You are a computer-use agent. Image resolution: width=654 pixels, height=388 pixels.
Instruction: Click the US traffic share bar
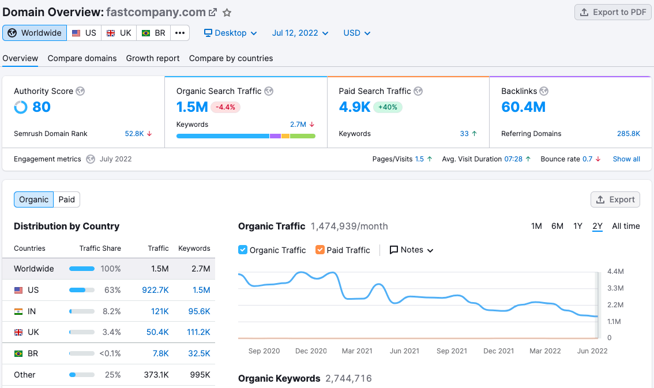[x=82, y=290]
